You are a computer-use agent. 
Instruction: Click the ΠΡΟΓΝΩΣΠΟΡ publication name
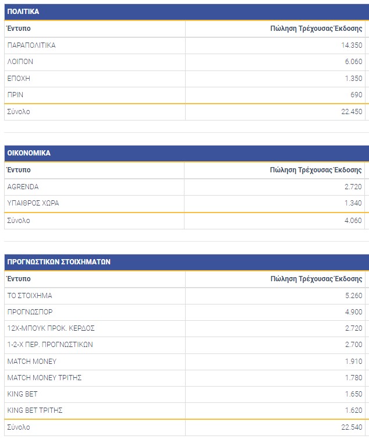[30, 312]
